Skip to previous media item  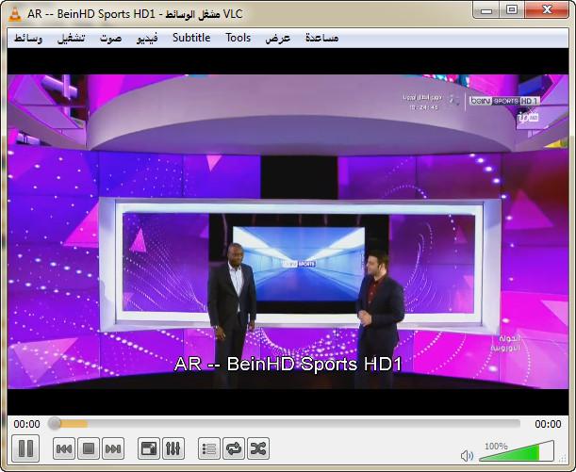click(x=64, y=448)
